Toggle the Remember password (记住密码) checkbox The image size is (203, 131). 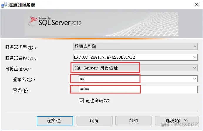[81, 101]
